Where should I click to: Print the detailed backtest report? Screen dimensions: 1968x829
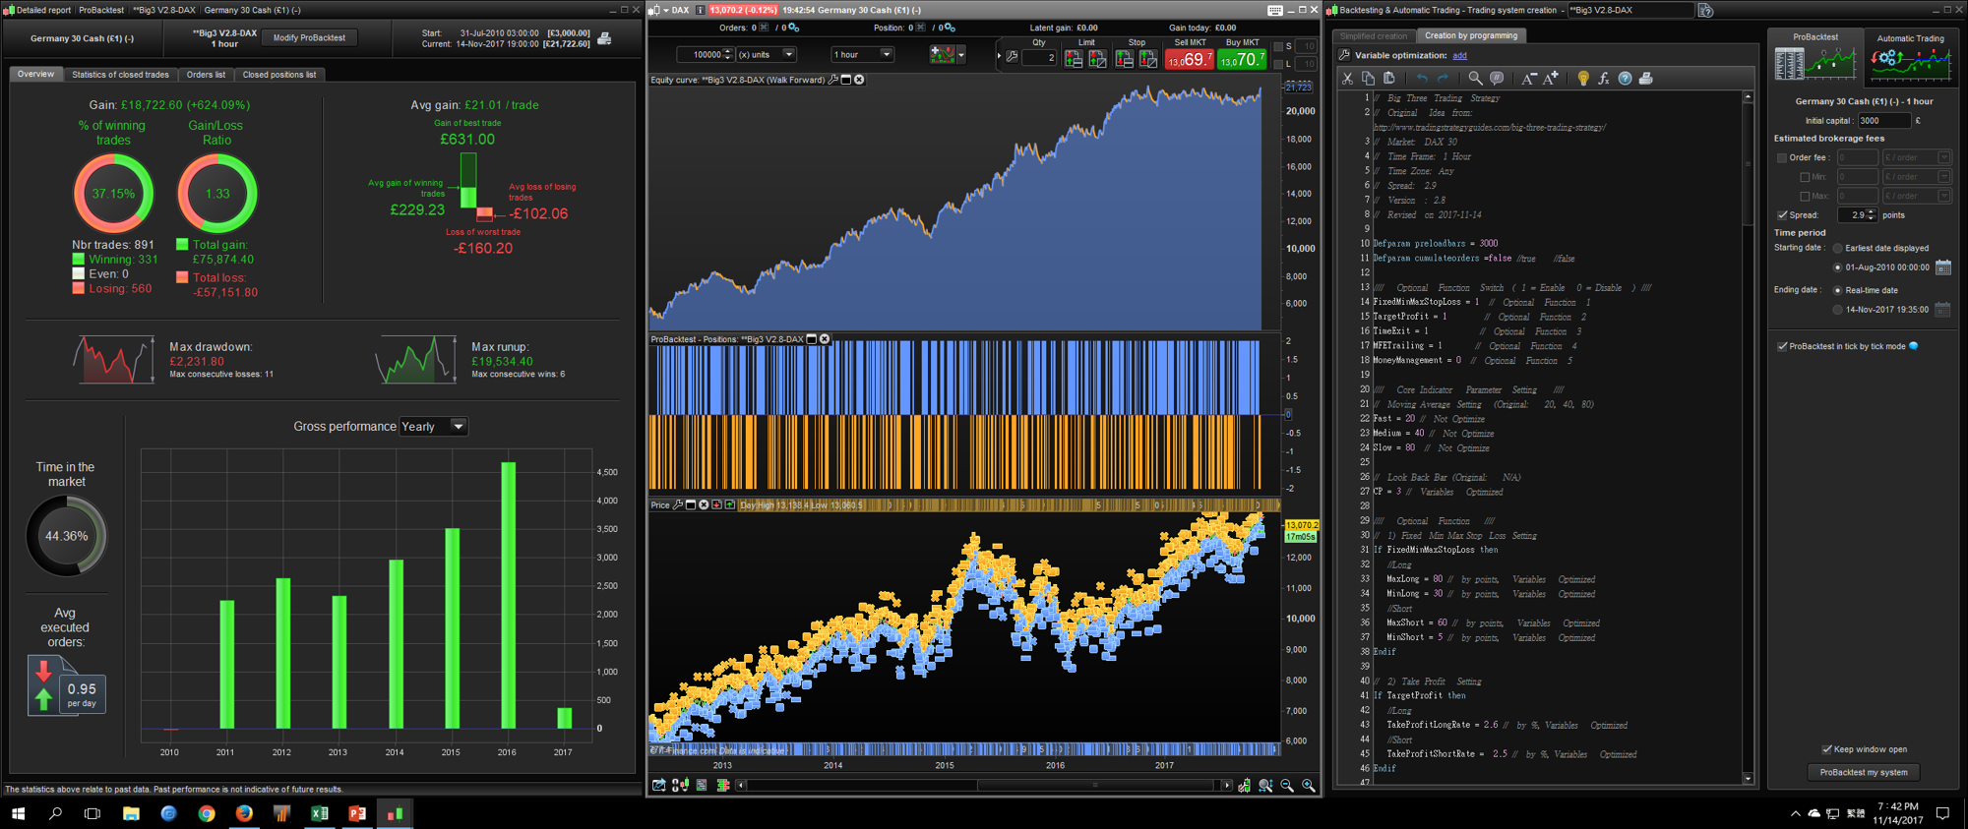[605, 38]
